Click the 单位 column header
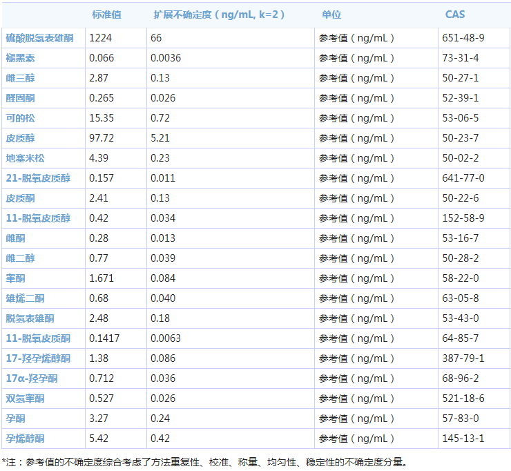This screenshot has width=511, height=471. 331,15
